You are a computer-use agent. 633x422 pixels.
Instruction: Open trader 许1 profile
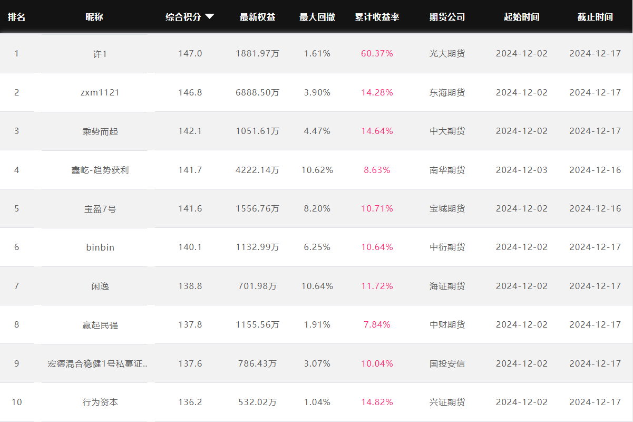pyautogui.click(x=99, y=54)
